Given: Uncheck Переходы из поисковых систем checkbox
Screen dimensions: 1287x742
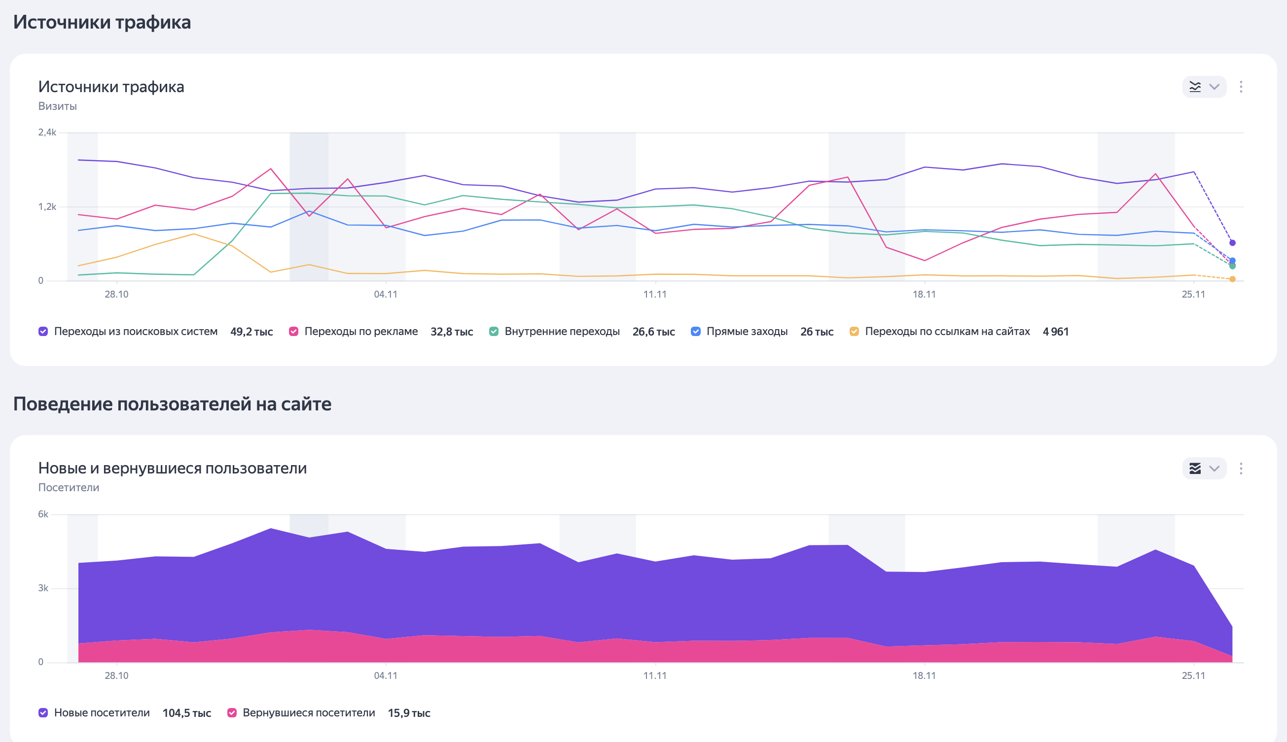Looking at the screenshot, I should 43,331.
